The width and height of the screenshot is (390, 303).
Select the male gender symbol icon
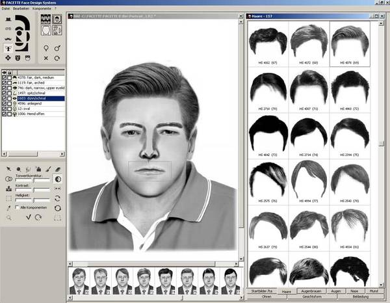click(58, 47)
